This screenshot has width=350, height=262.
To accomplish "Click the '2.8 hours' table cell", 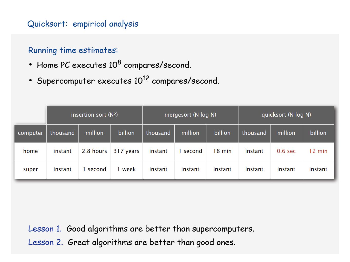I will click(94, 151).
